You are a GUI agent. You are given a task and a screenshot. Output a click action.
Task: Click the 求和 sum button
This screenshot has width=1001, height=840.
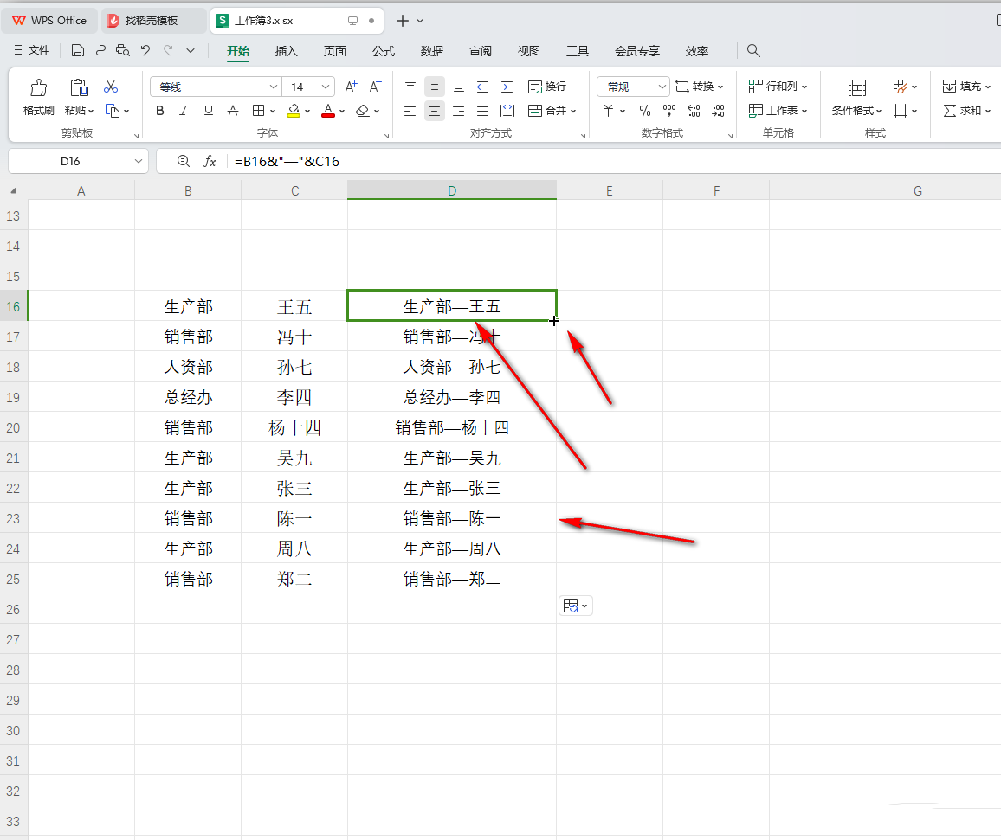[966, 111]
